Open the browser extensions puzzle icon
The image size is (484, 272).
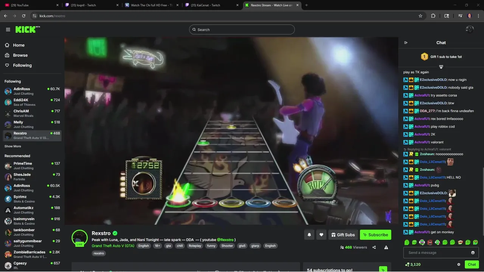click(433, 16)
